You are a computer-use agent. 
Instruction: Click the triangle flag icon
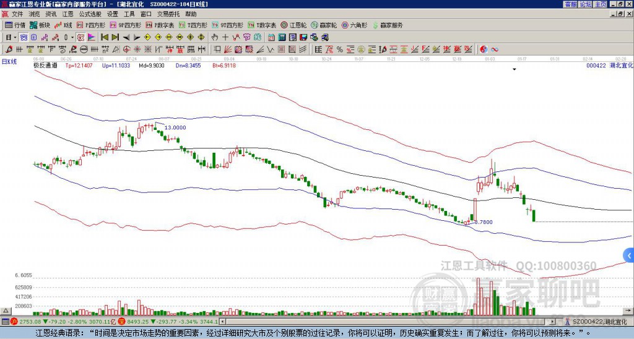tap(92, 38)
